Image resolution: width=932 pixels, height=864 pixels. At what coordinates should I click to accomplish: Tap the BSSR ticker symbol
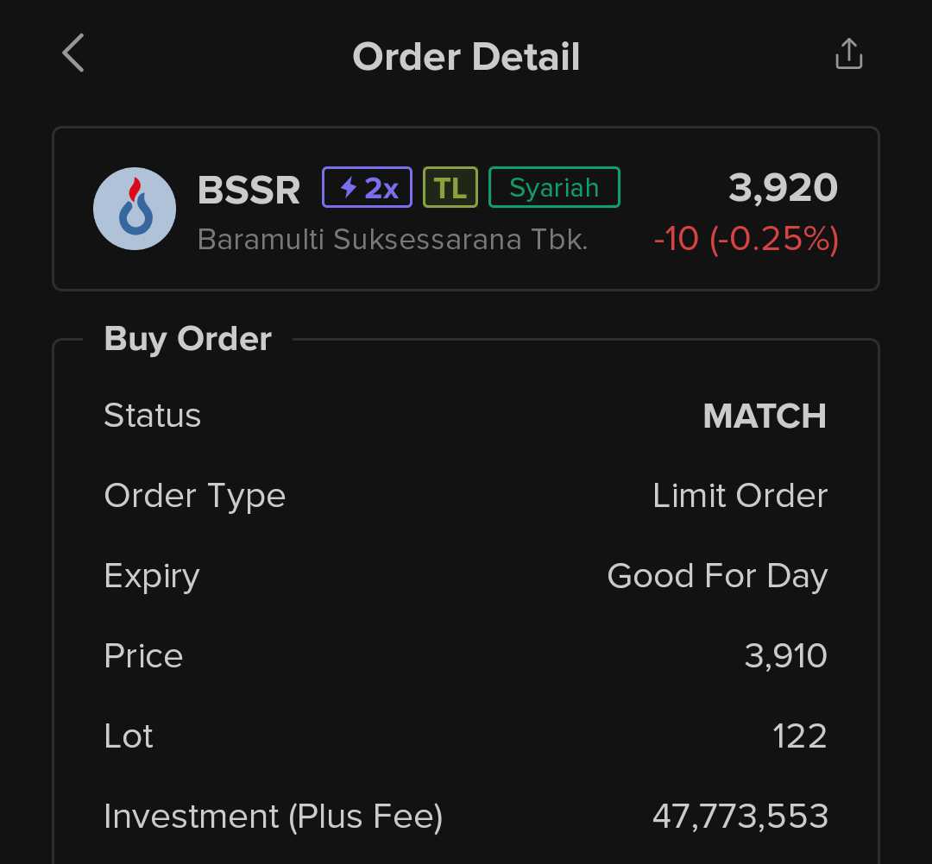(x=249, y=190)
